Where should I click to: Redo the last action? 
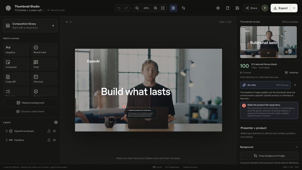click(x=126, y=8)
